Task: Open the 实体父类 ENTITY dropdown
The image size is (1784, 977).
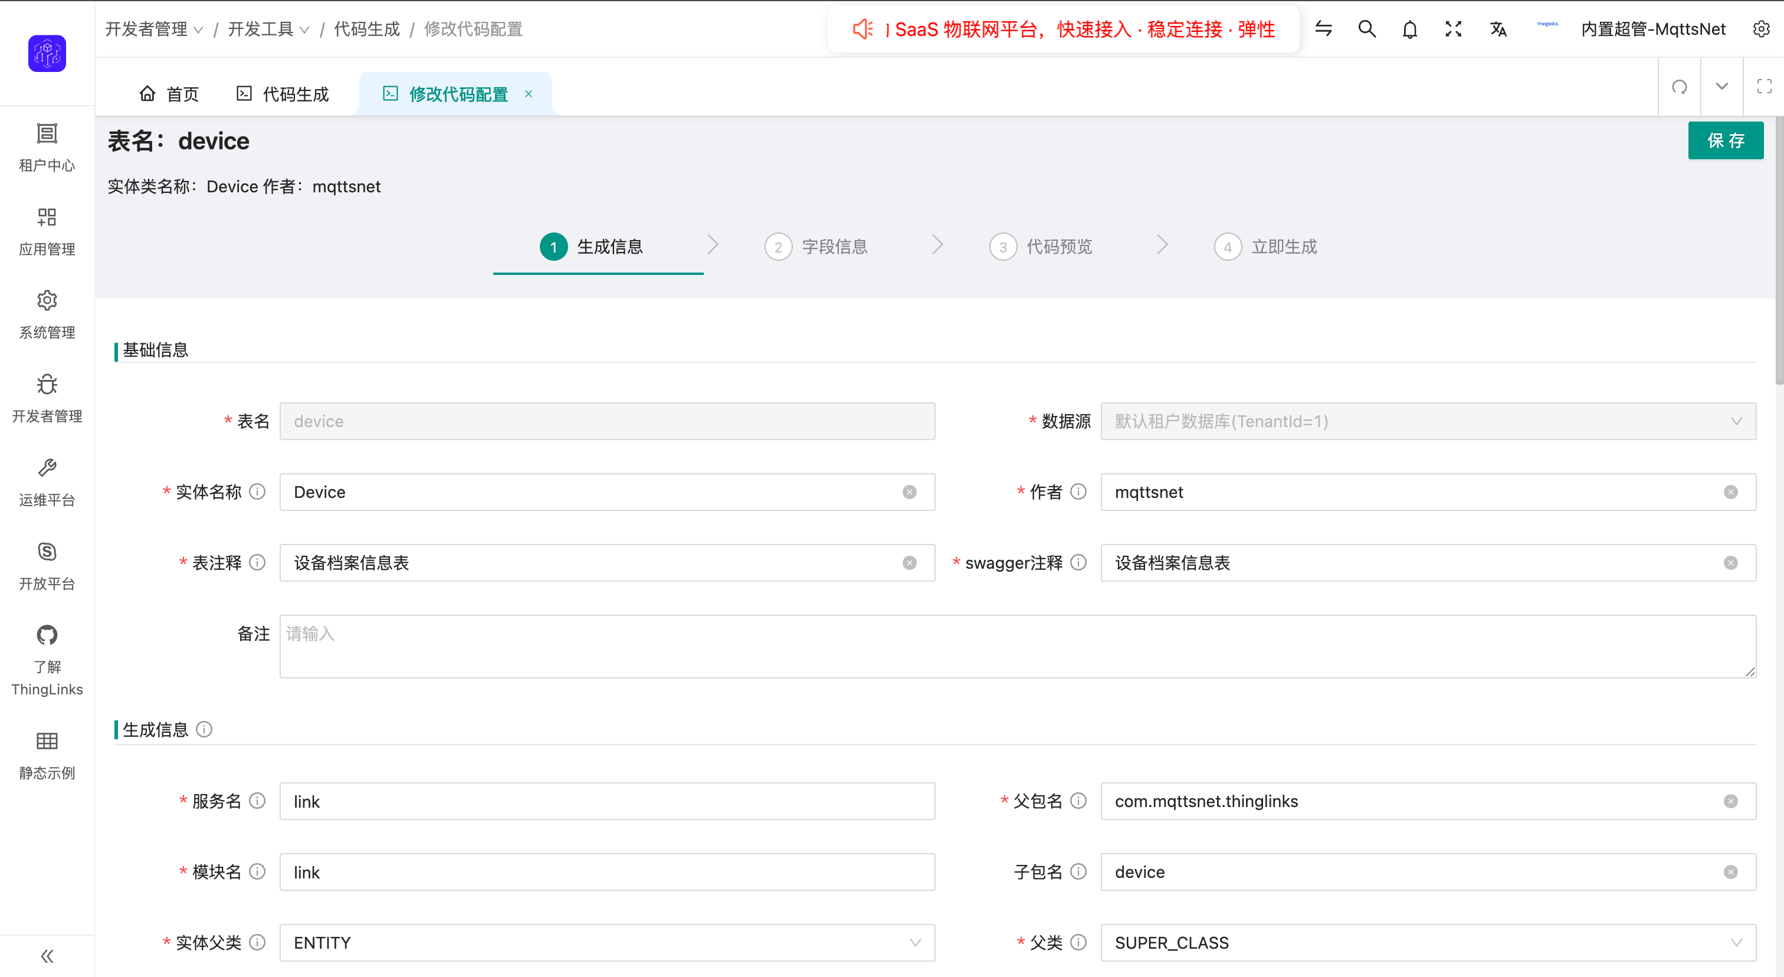Action: [x=606, y=942]
